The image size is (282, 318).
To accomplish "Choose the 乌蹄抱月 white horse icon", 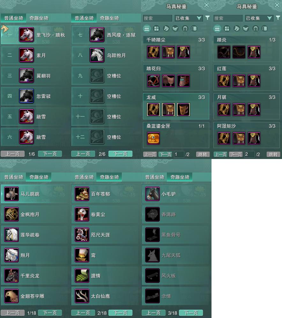I will (x=97, y=55).
